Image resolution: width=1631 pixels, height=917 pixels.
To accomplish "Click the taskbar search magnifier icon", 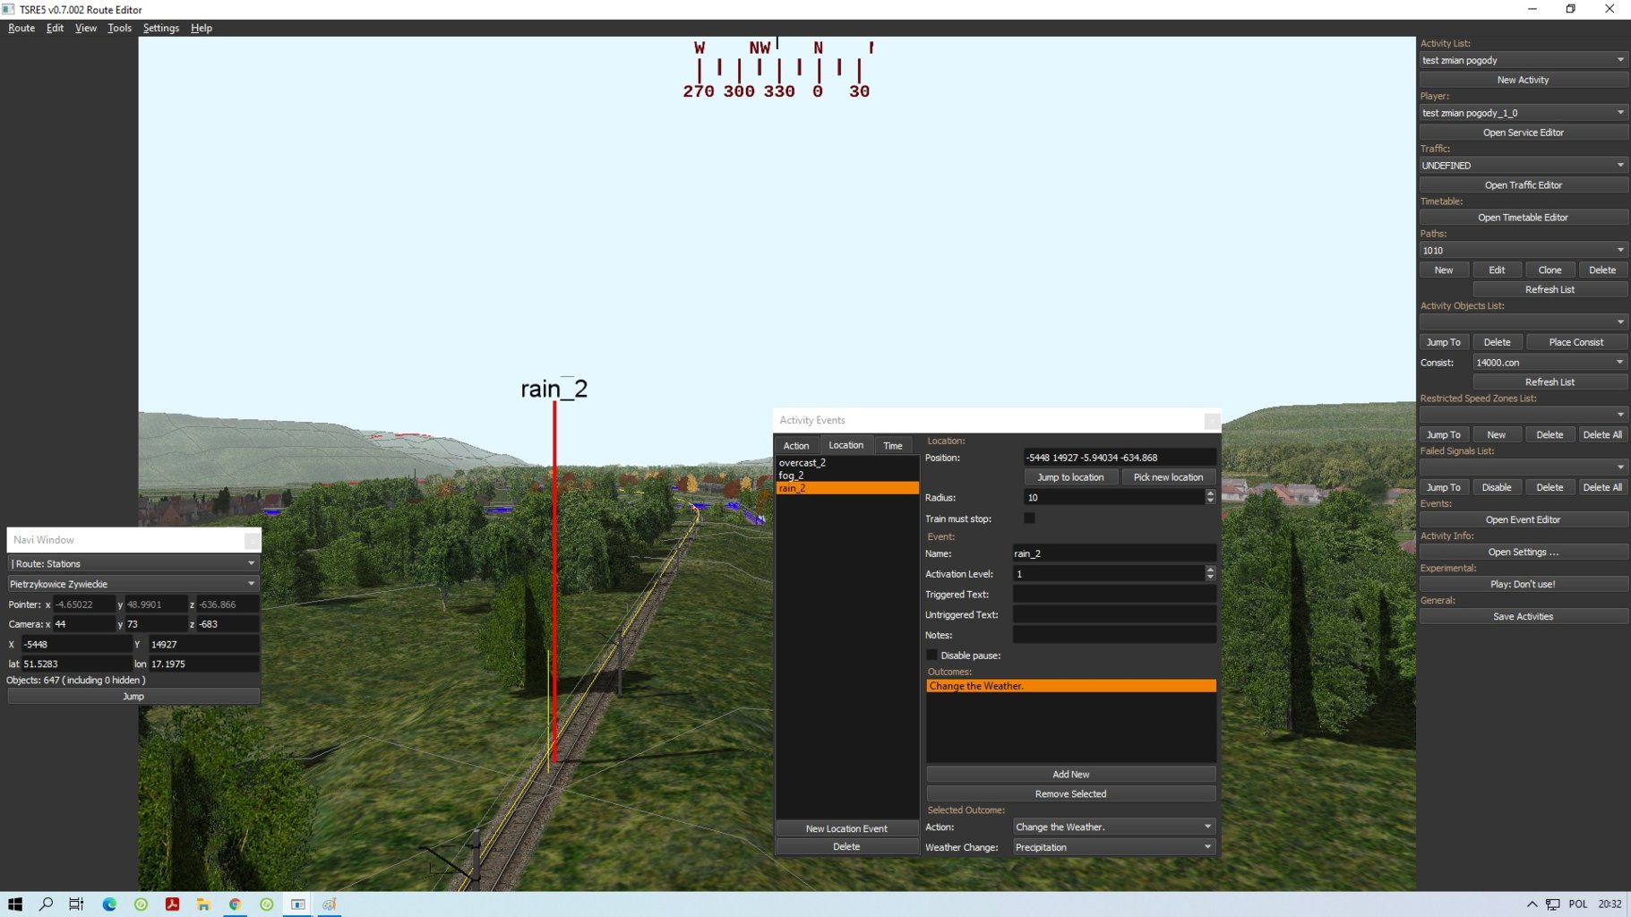I will (x=47, y=904).
